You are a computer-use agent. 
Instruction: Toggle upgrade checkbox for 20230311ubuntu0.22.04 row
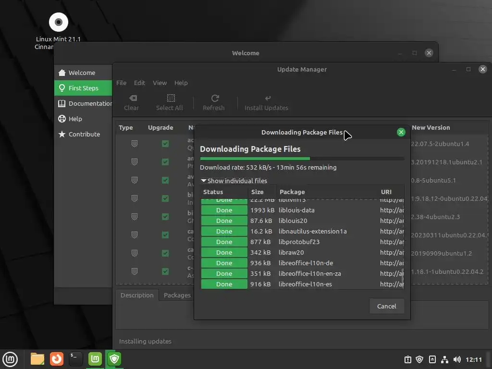tap(165, 234)
